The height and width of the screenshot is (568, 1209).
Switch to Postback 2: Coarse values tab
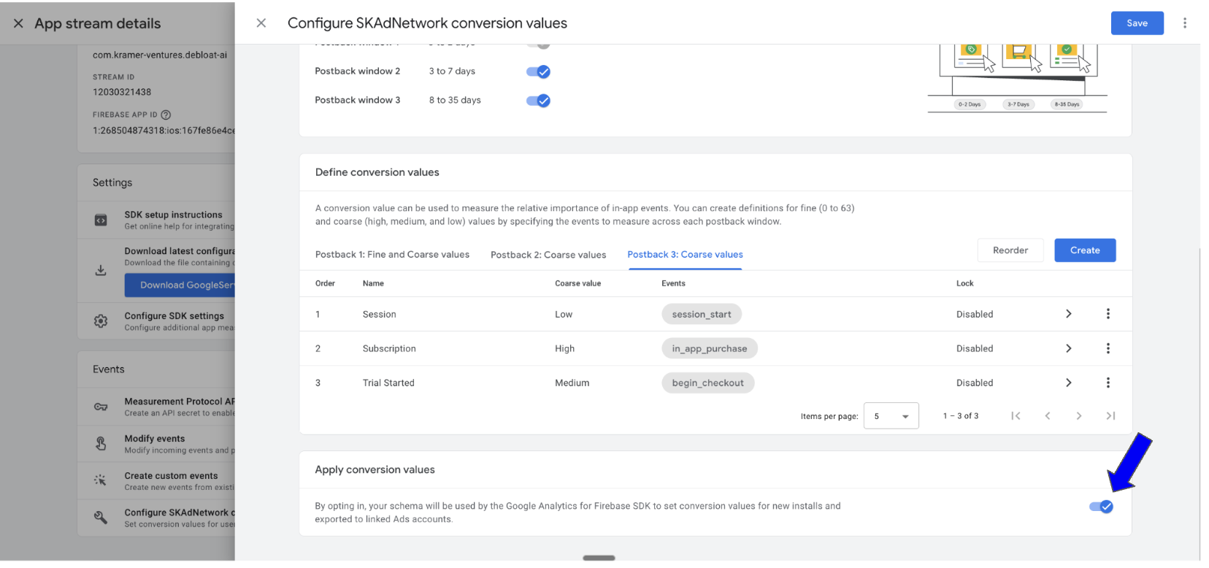pyautogui.click(x=548, y=255)
